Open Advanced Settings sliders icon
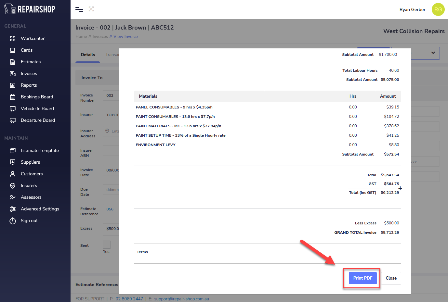The width and height of the screenshot is (448, 302). [x=13, y=209]
